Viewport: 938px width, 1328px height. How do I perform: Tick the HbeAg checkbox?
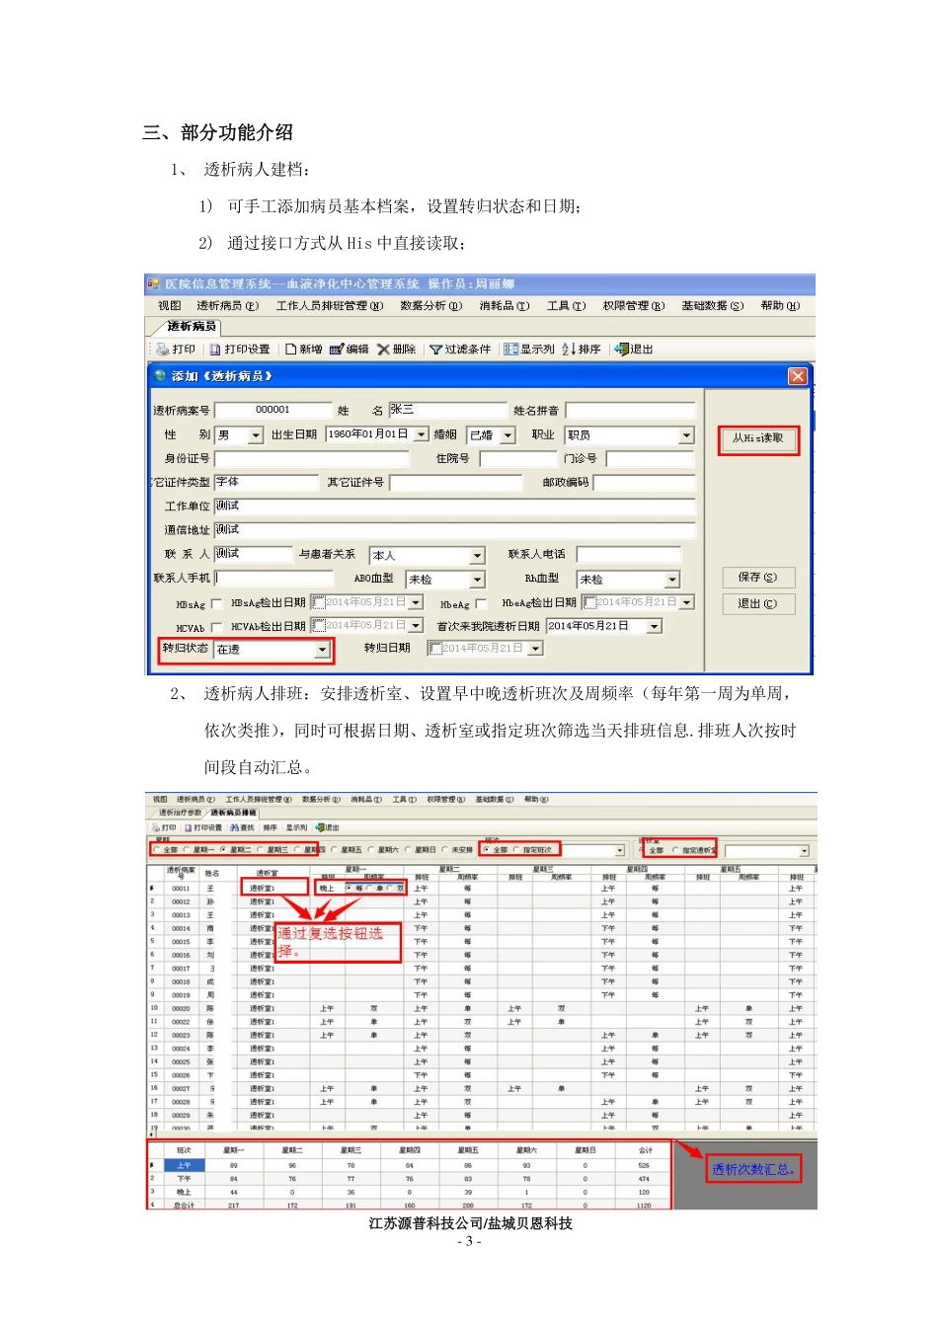coord(481,603)
